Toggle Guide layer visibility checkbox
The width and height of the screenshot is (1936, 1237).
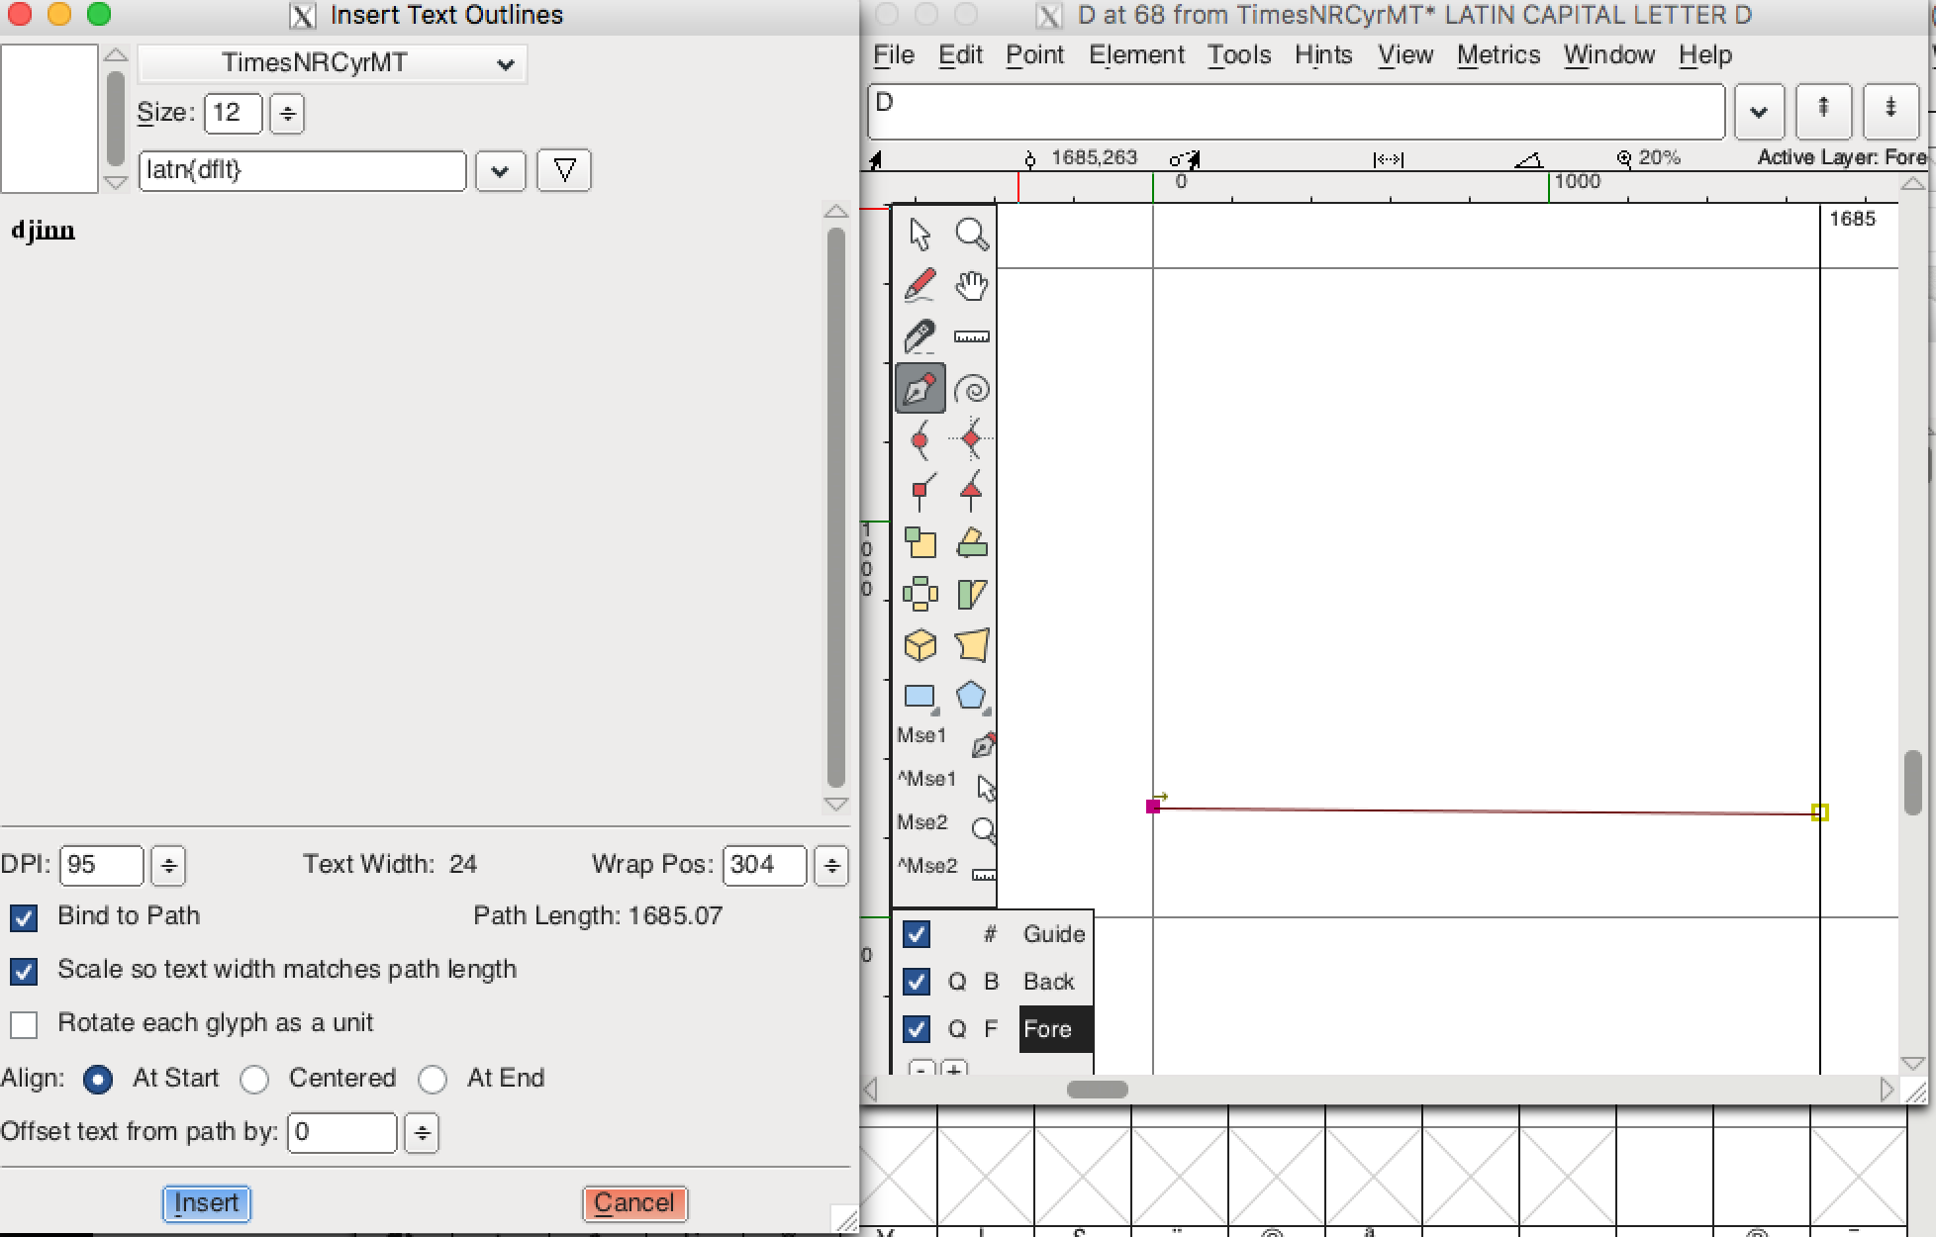917,934
